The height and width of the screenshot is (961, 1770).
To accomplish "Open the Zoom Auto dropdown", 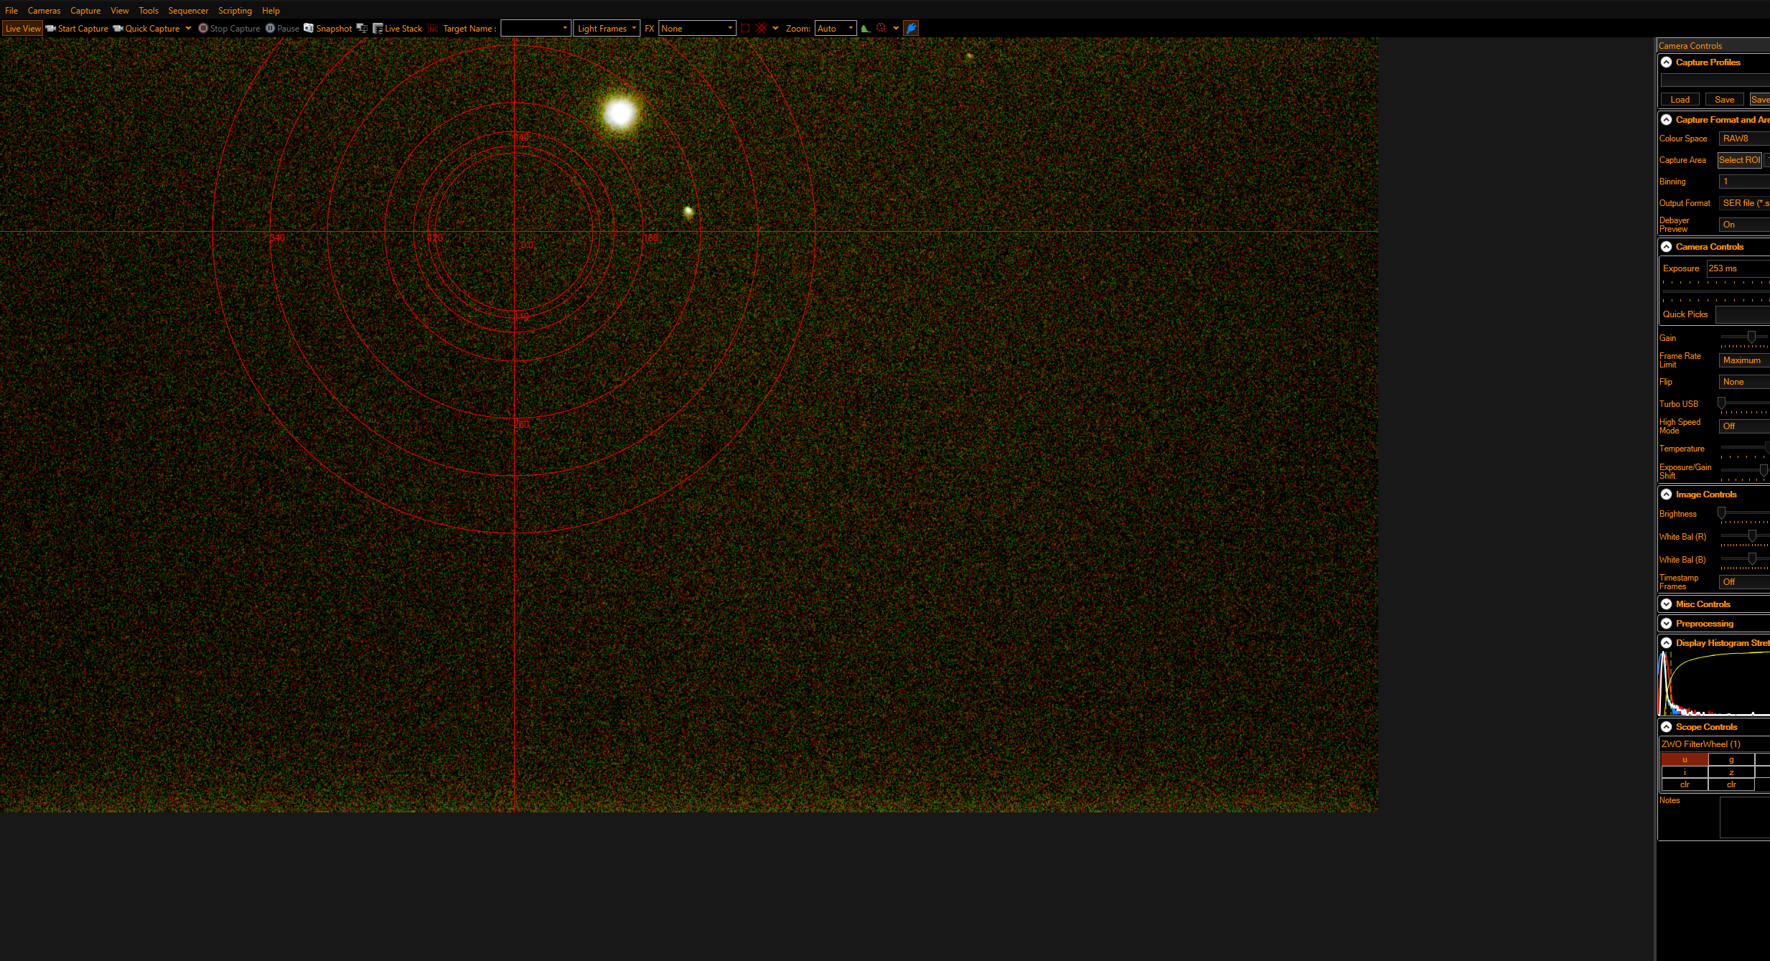I will [835, 28].
